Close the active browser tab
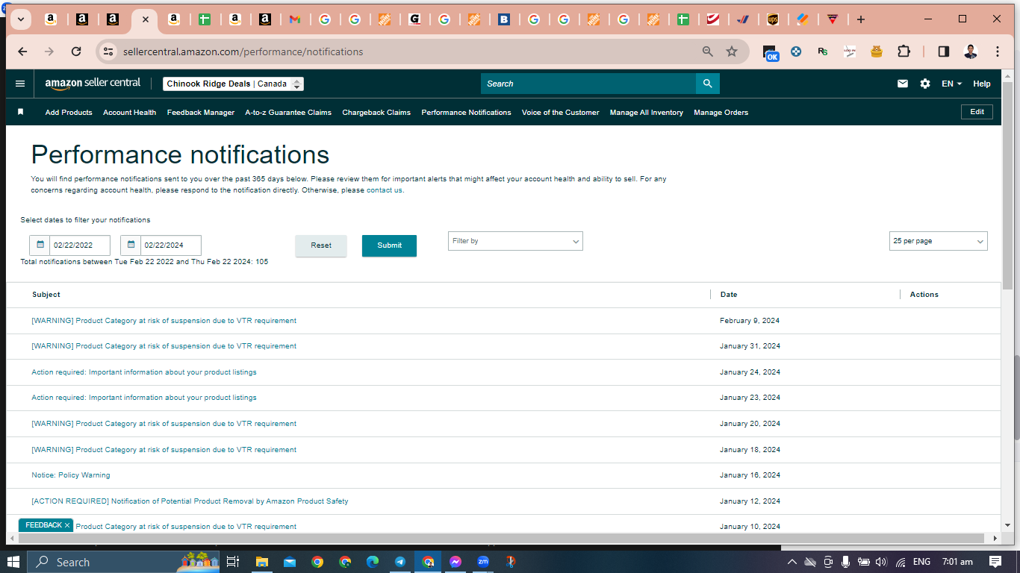The width and height of the screenshot is (1020, 573). pyautogui.click(x=145, y=19)
